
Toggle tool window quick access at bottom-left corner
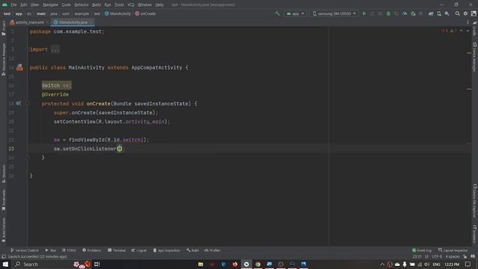[x=3, y=256]
